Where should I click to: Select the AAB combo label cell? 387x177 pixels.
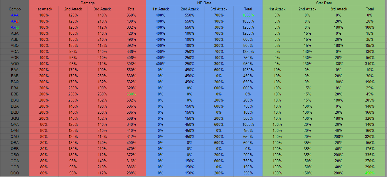(x=15, y=21)
